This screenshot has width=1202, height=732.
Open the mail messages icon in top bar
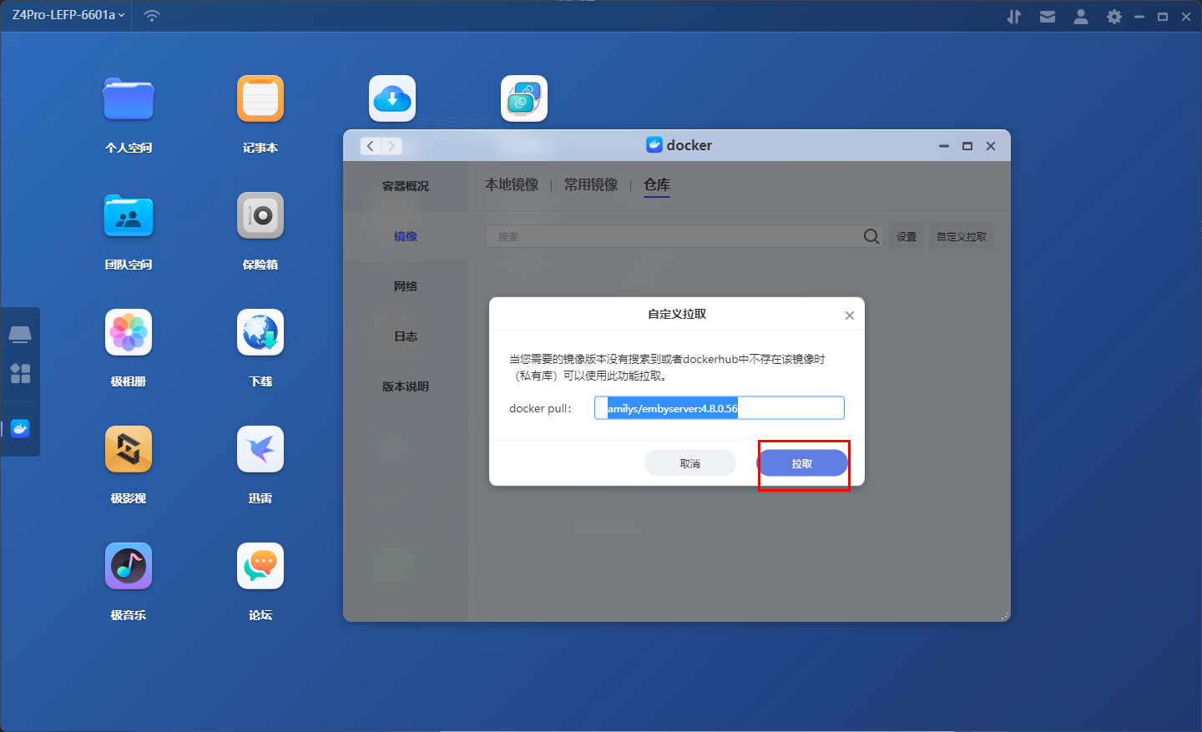[1048, 17]
